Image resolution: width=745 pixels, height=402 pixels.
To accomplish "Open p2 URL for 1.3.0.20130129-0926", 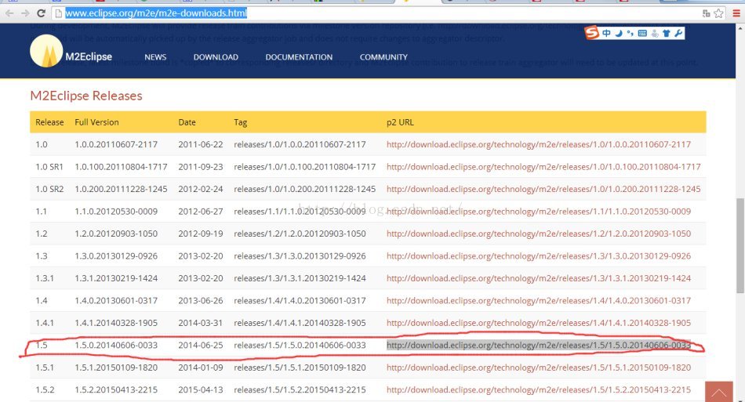I will pos(538,255).
